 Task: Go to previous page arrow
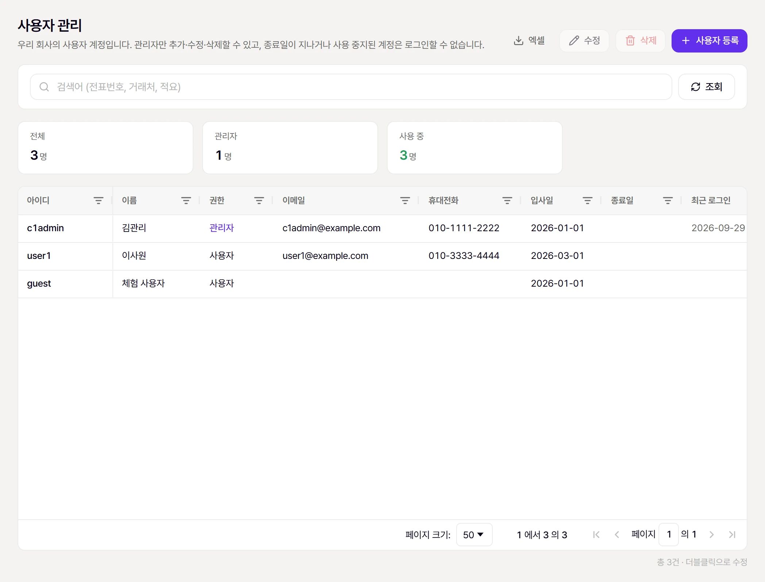(617, 535)
